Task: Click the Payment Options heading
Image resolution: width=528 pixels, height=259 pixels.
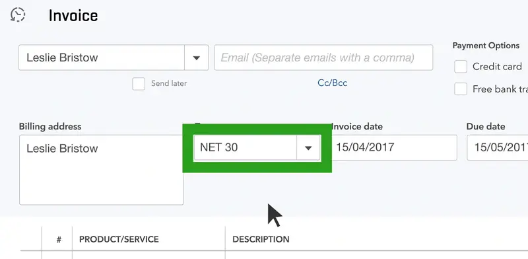Action: pos(486,46)
